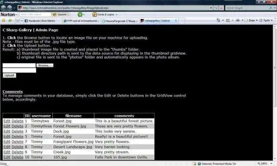Click the Print icon
277x166 pixels.
point(238,20)
